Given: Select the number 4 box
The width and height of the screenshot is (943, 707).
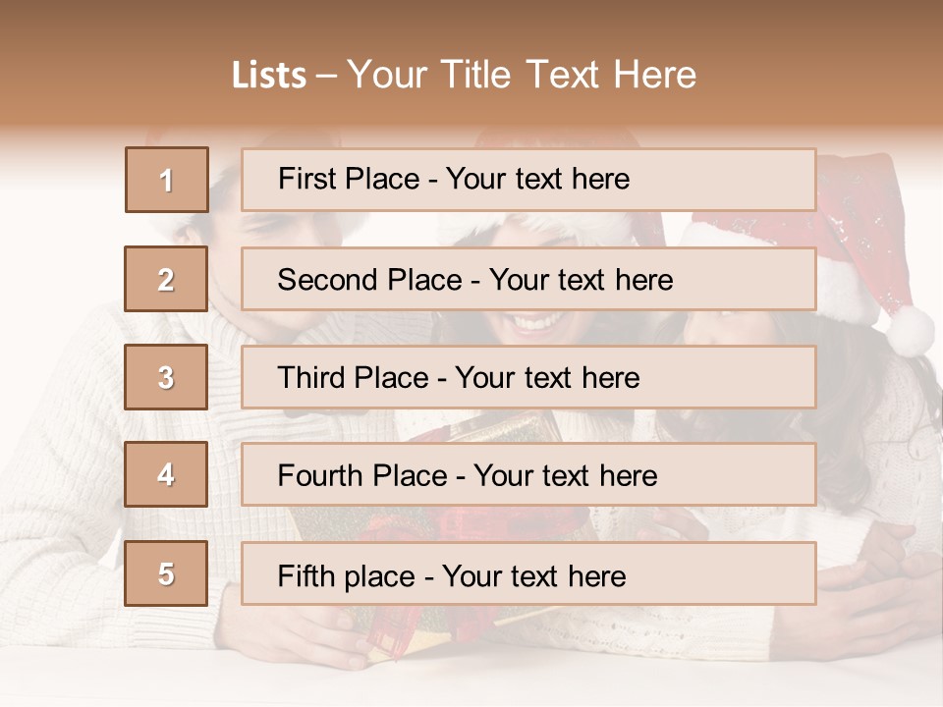Looking at the screenshot, I should (x=166, y=474).
